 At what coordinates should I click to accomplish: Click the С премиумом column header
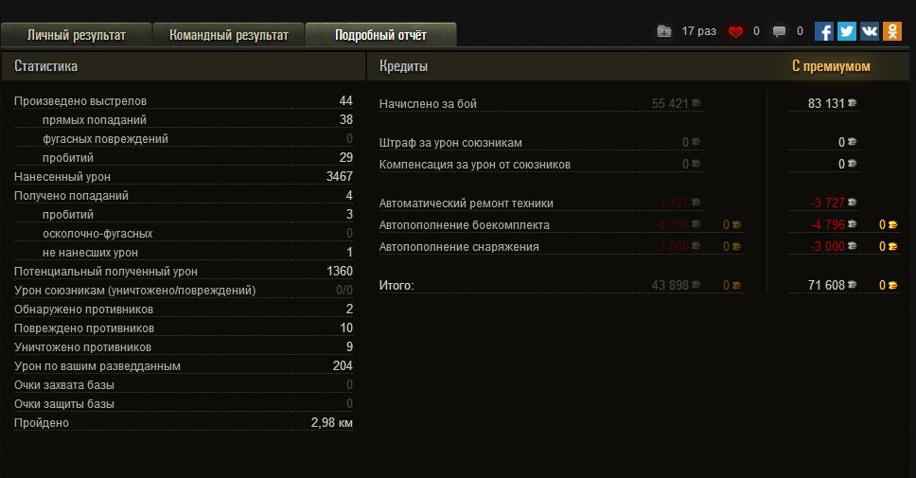pyautogui.click(x=831, y=66)
